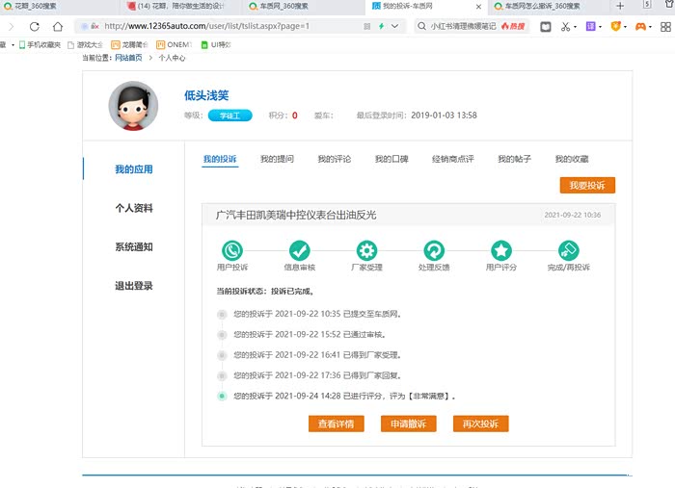Select 退出登录 in the sidebar
Image resolution: width=675 pixels, height=488 pixels.
pyautogui.click(x=133, y=286)
